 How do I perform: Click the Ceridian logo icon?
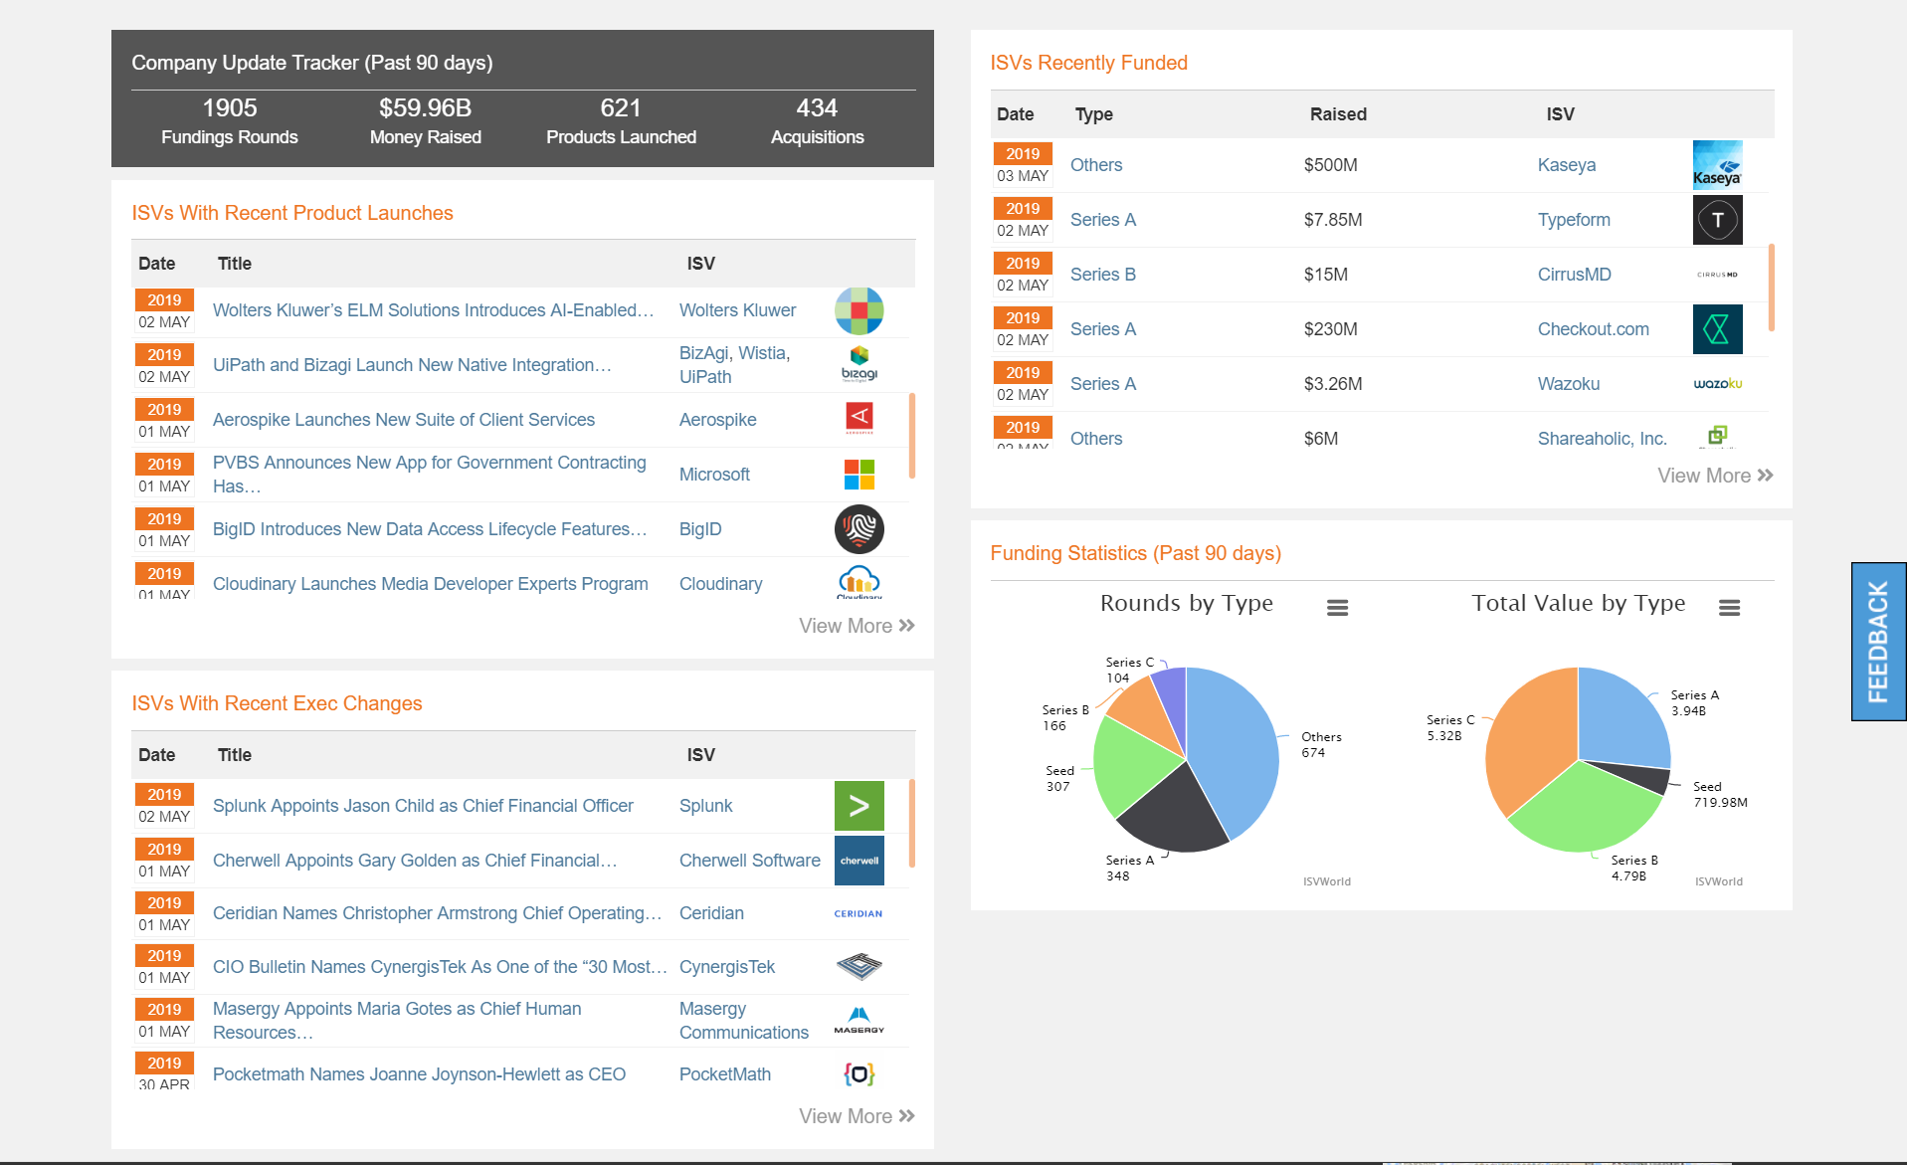coord(858,913)
